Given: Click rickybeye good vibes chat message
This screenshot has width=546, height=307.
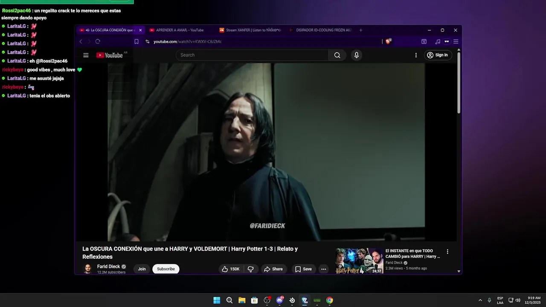Looking at the screenshot, I should point(42,70).
